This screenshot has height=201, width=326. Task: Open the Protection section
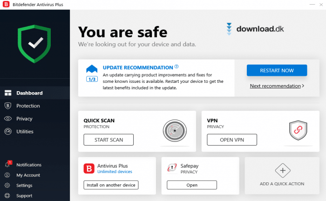click(x=28, y=106)
